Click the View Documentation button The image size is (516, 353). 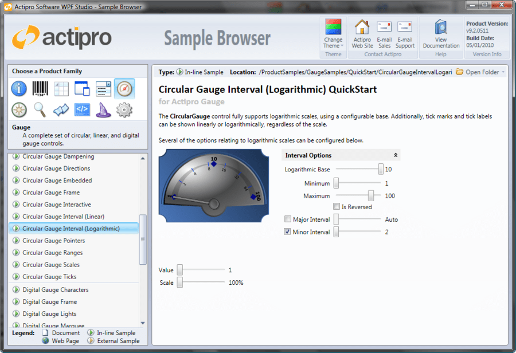(441, 33)
